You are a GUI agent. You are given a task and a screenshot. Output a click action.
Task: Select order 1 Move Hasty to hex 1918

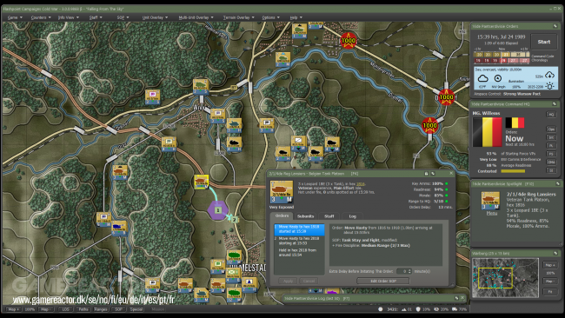[299, 229]
